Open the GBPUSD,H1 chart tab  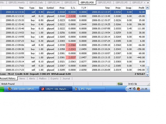pos(70,3)
